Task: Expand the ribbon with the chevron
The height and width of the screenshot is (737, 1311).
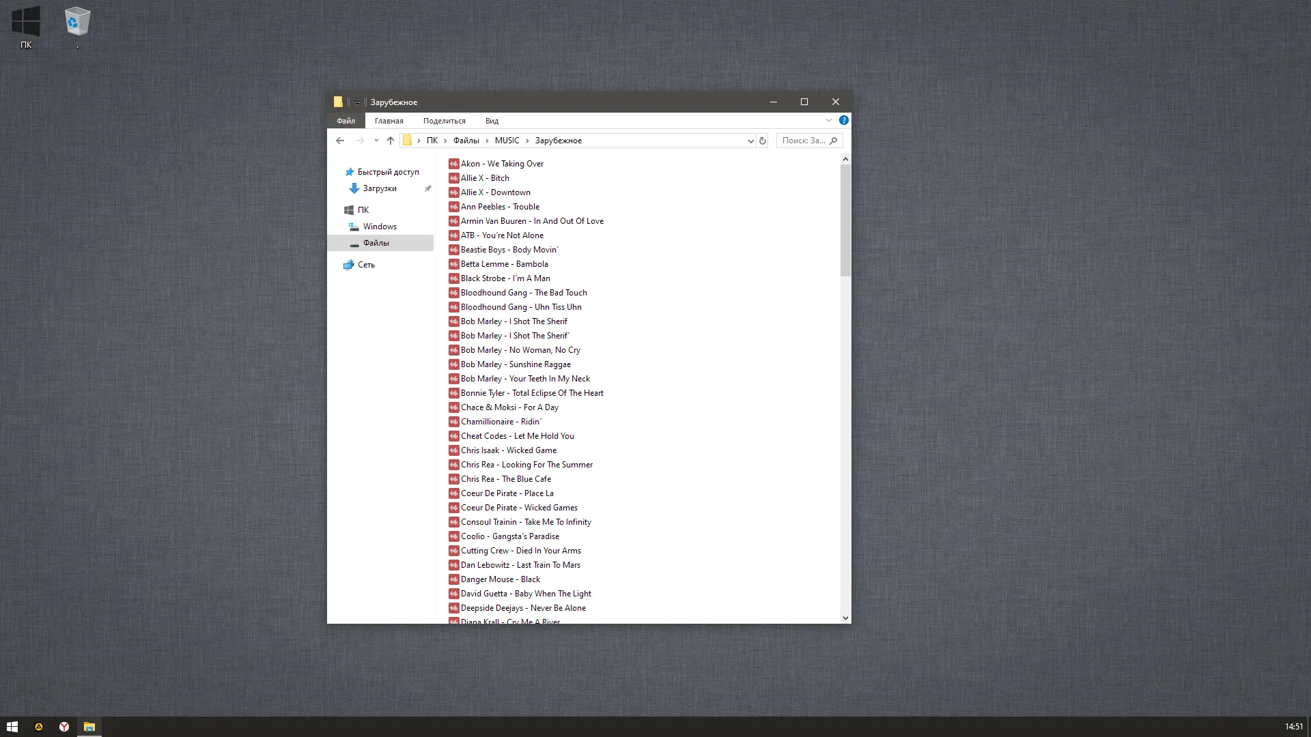Action: click(x=829, y=120)
